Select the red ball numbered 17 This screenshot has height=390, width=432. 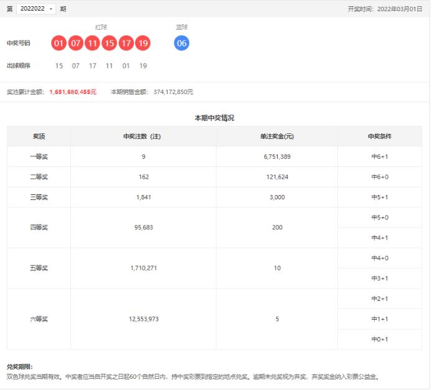pyautogui.click(x=126, y=43)
